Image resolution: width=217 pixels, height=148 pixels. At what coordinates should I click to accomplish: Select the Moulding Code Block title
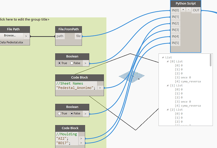[70, 128]
